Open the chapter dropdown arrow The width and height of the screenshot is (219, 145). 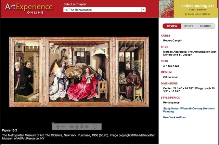tap(143, 10)
